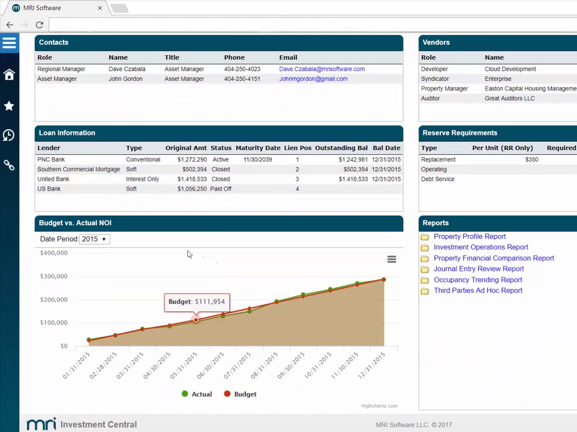
Task: Click the browser back arrow
Action: coord(10,25)
